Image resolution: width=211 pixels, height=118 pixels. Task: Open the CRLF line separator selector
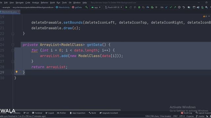coord(175,116)
